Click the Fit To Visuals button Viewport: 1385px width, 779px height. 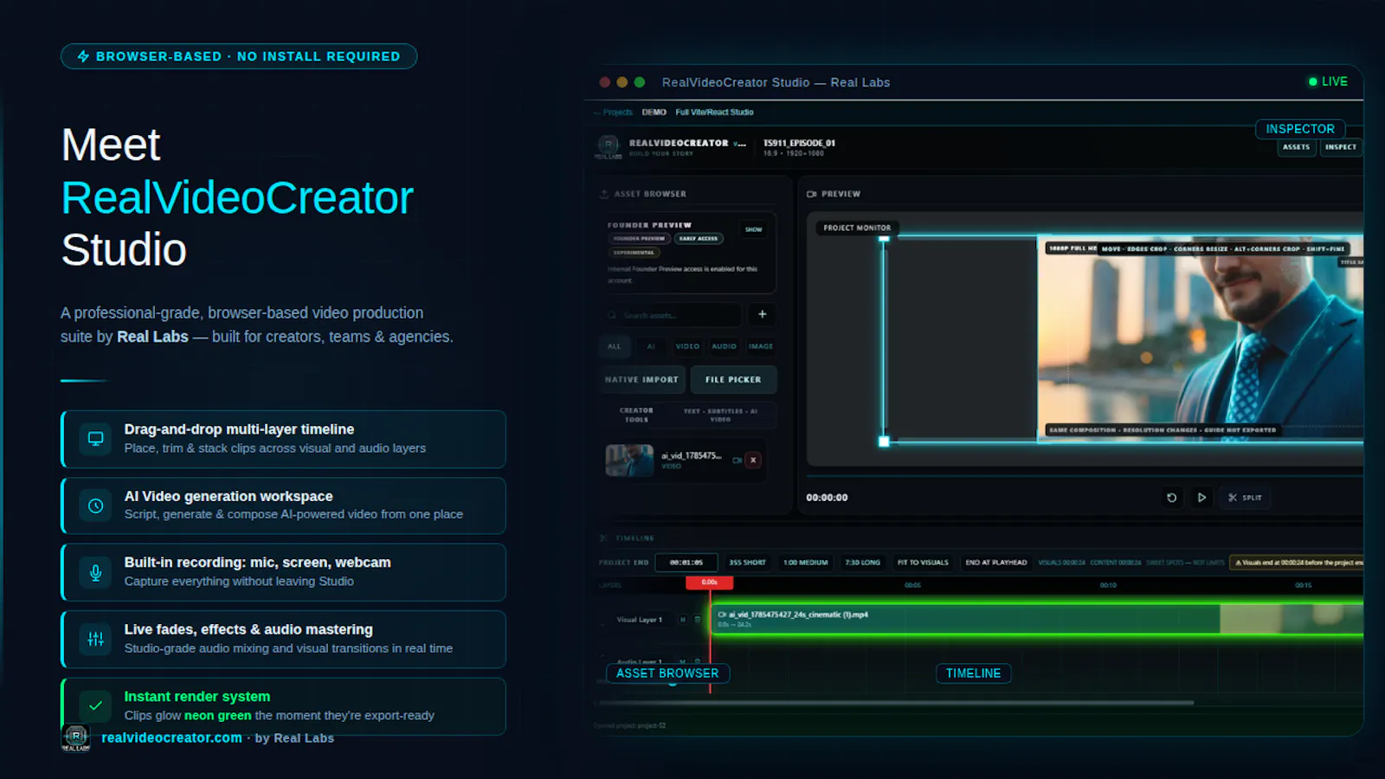[x=923, y=563]
